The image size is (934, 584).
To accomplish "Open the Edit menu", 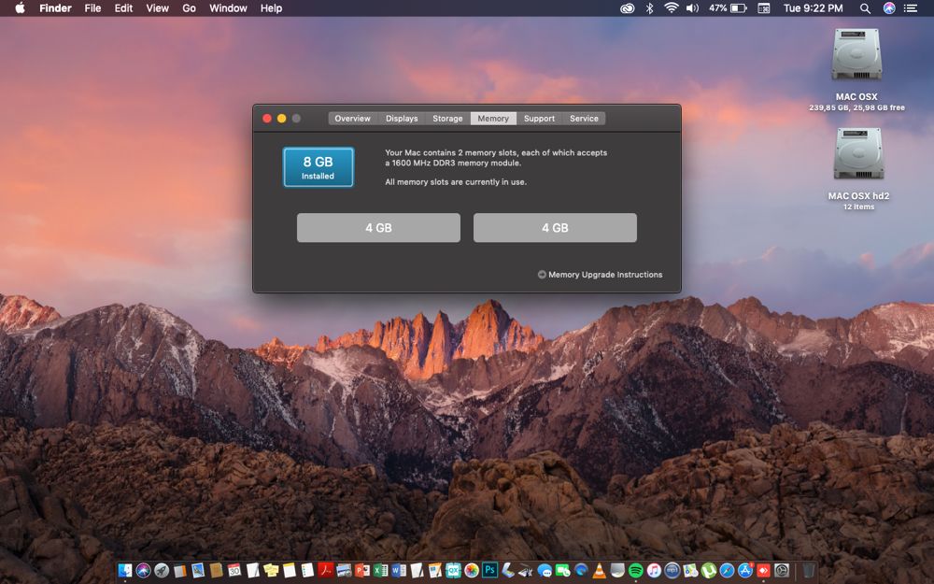I will tap(123, 8).
